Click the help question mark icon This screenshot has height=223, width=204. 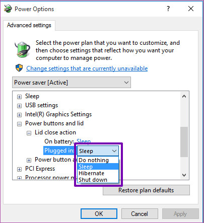coord(168,9)
